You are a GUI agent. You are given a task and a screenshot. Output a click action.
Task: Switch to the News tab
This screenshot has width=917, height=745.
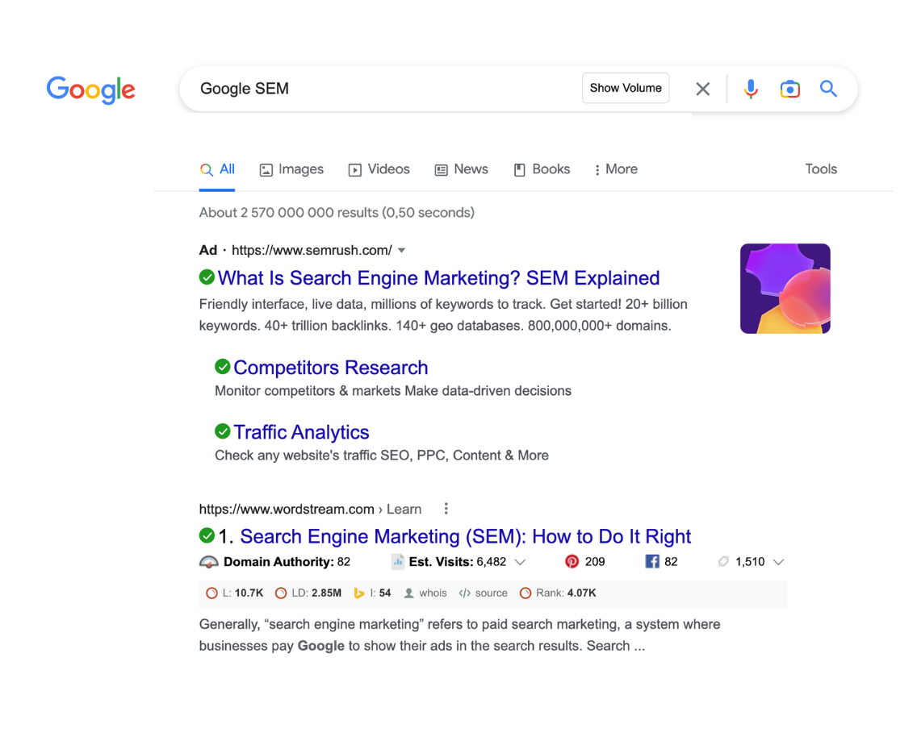click(462, 169)
